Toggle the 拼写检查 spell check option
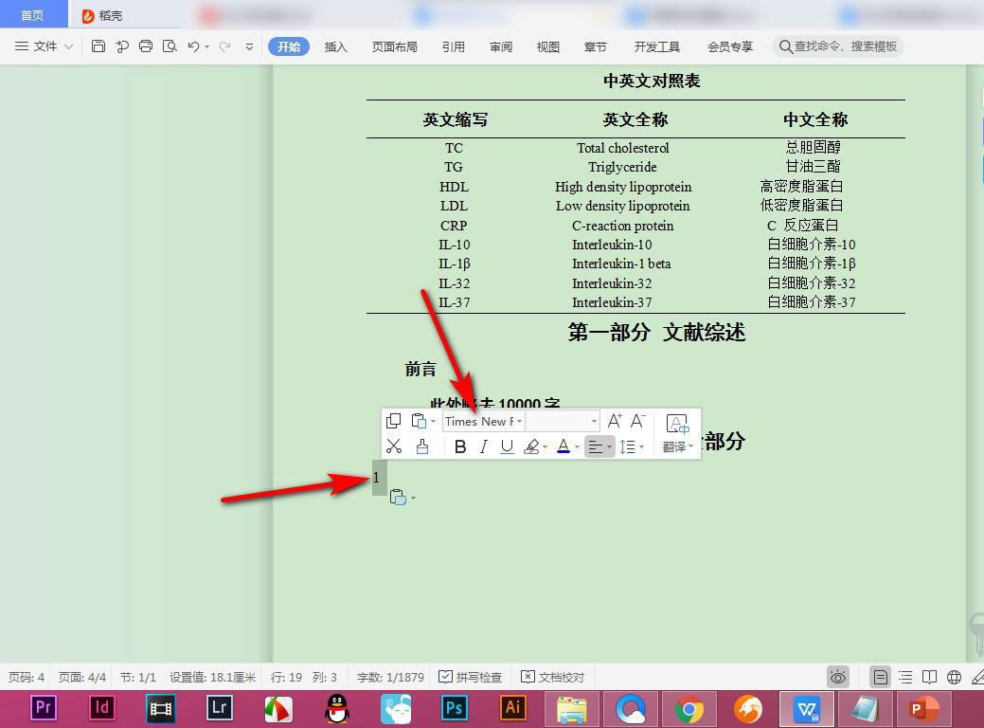Screen dimensions: 984x728 tap(470, 677)
